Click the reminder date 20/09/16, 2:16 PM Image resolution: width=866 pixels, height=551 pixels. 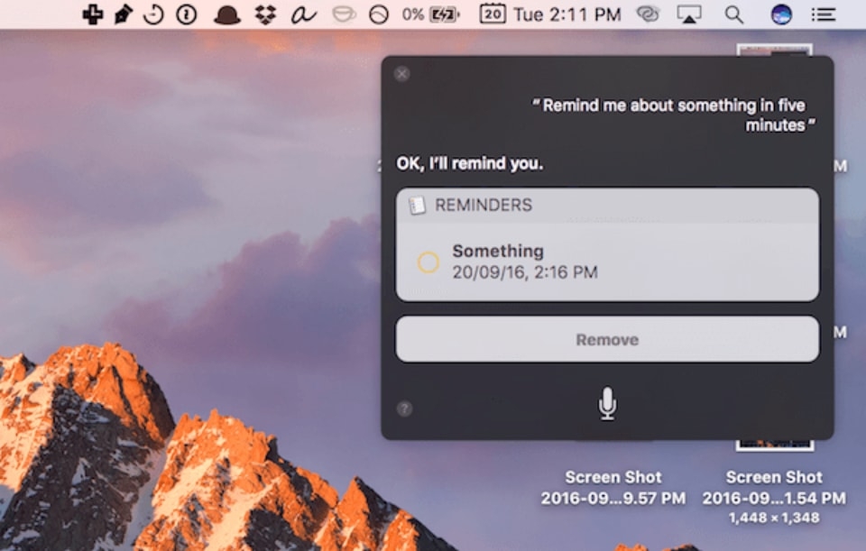tap(525, 272)
